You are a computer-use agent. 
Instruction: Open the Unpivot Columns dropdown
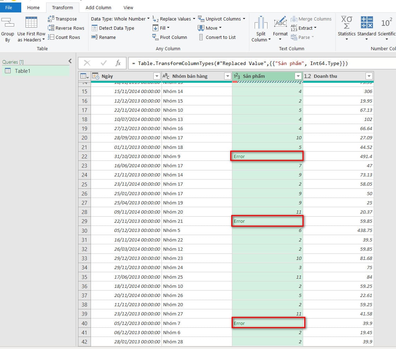244,19
